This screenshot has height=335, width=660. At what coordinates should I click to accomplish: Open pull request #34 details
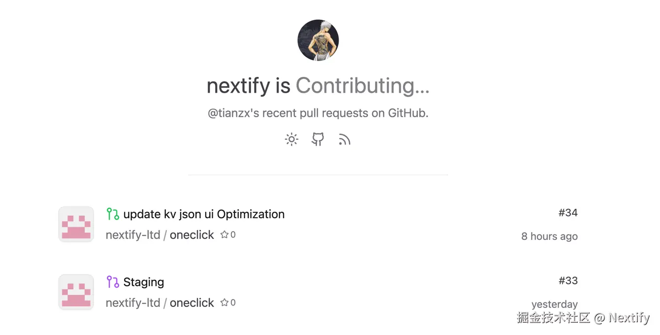[568, 213]
